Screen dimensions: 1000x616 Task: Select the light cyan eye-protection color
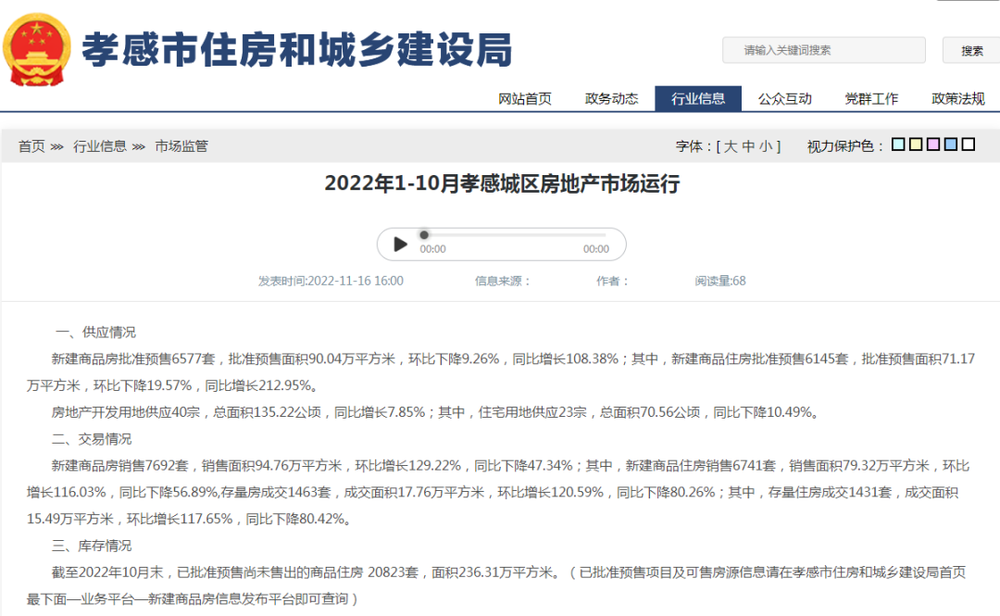[898, 145]
